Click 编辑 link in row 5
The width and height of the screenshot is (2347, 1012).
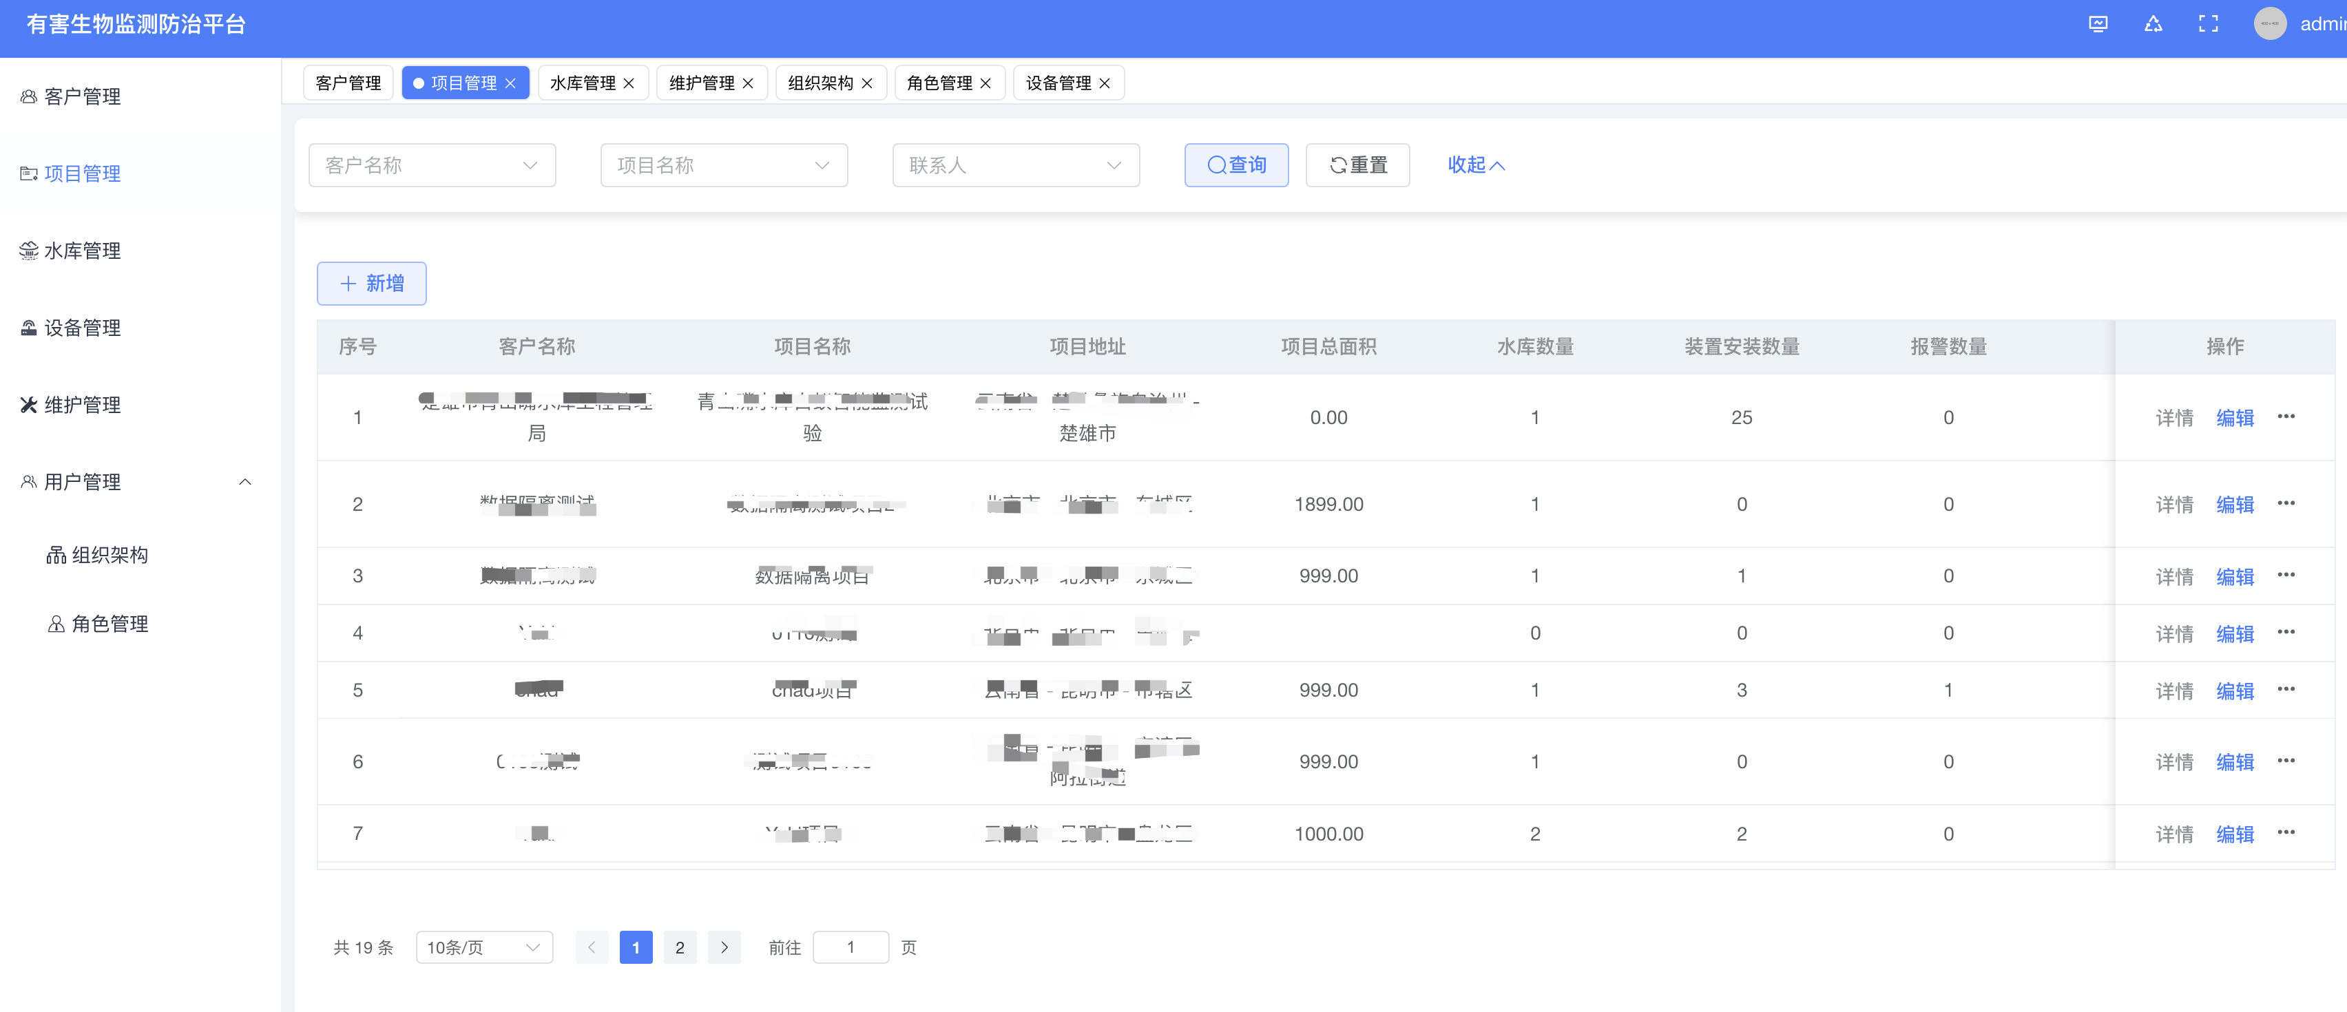click(2234, 691)
